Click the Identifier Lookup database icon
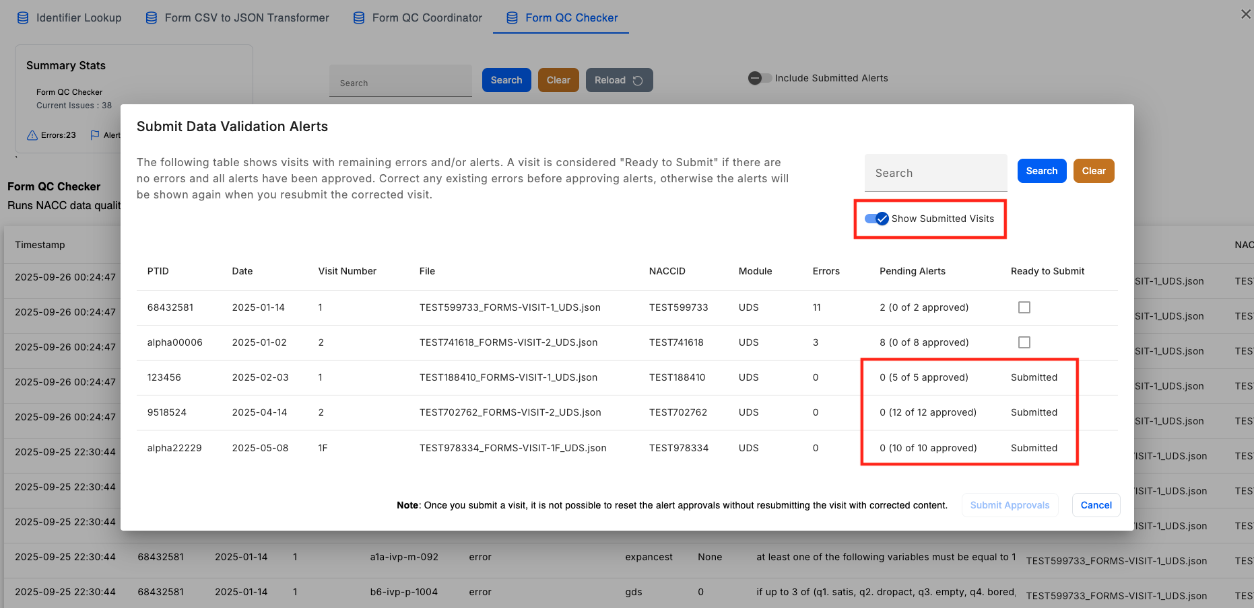The width and height of the screenshot is (1254, 608). pos(23,18)
